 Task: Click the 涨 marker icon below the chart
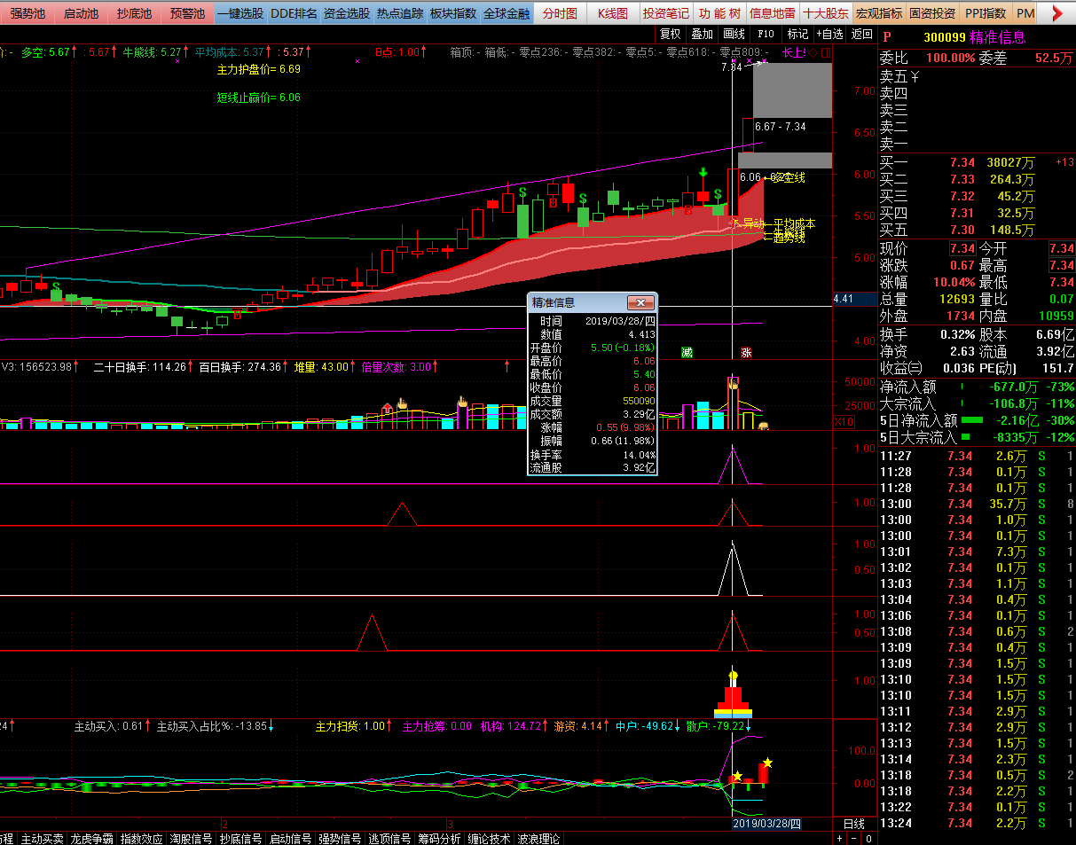pyautogui.click(x=746, y=353)
